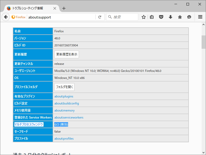Click the 更新履歴 row header
Screen dimensions: 206x155
click(33, 54)
